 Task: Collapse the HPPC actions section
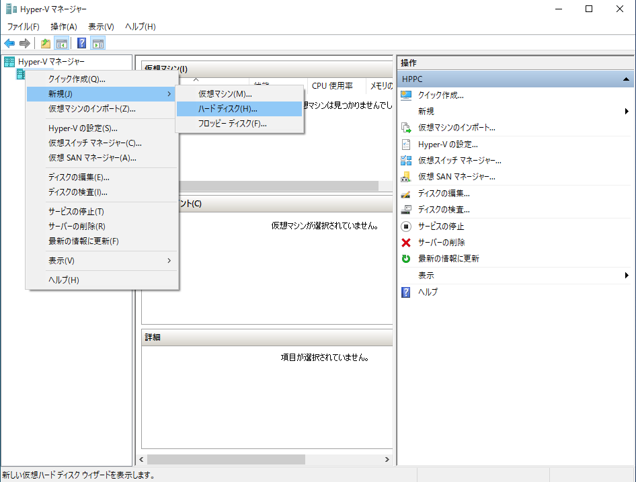[x=627, y=79]
